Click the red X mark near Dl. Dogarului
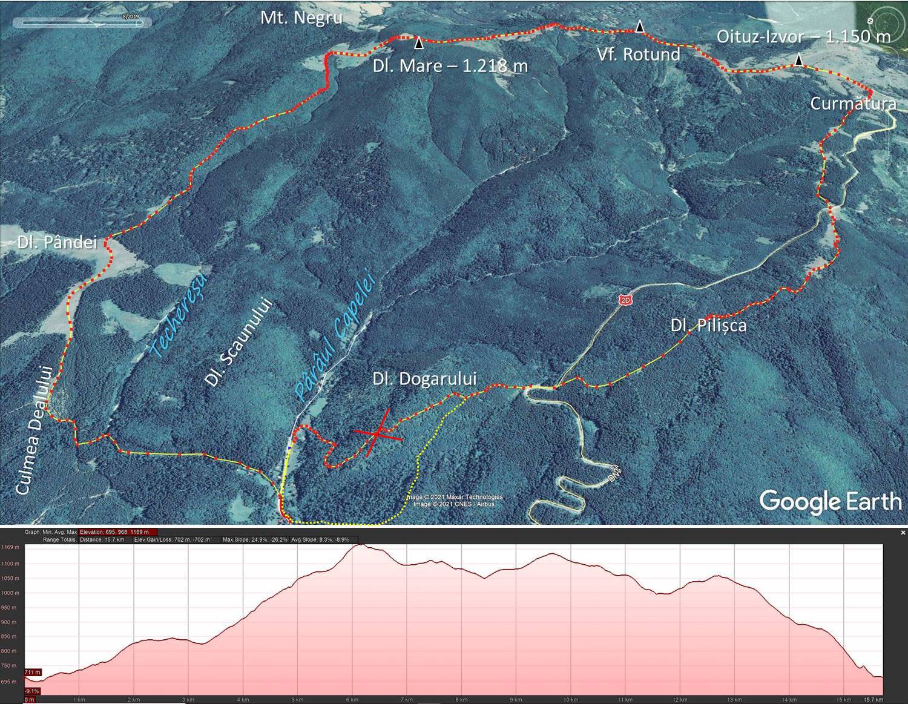 pos(378,433)
